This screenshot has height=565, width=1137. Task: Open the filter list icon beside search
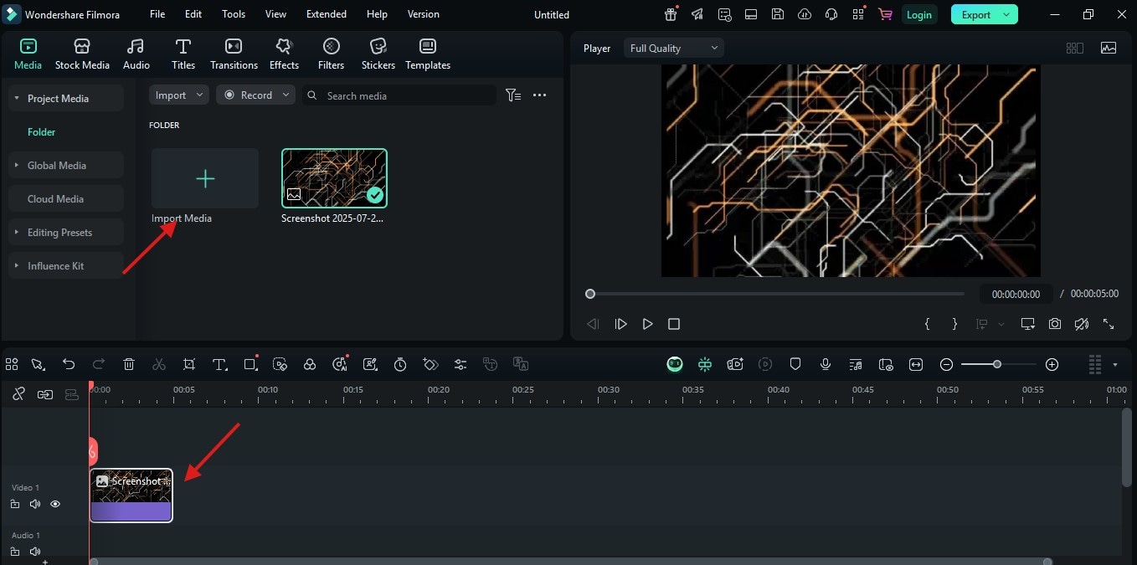tap(513, 95)
